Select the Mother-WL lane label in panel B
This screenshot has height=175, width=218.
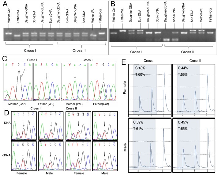pyautogui.click(x=201, y=15)
